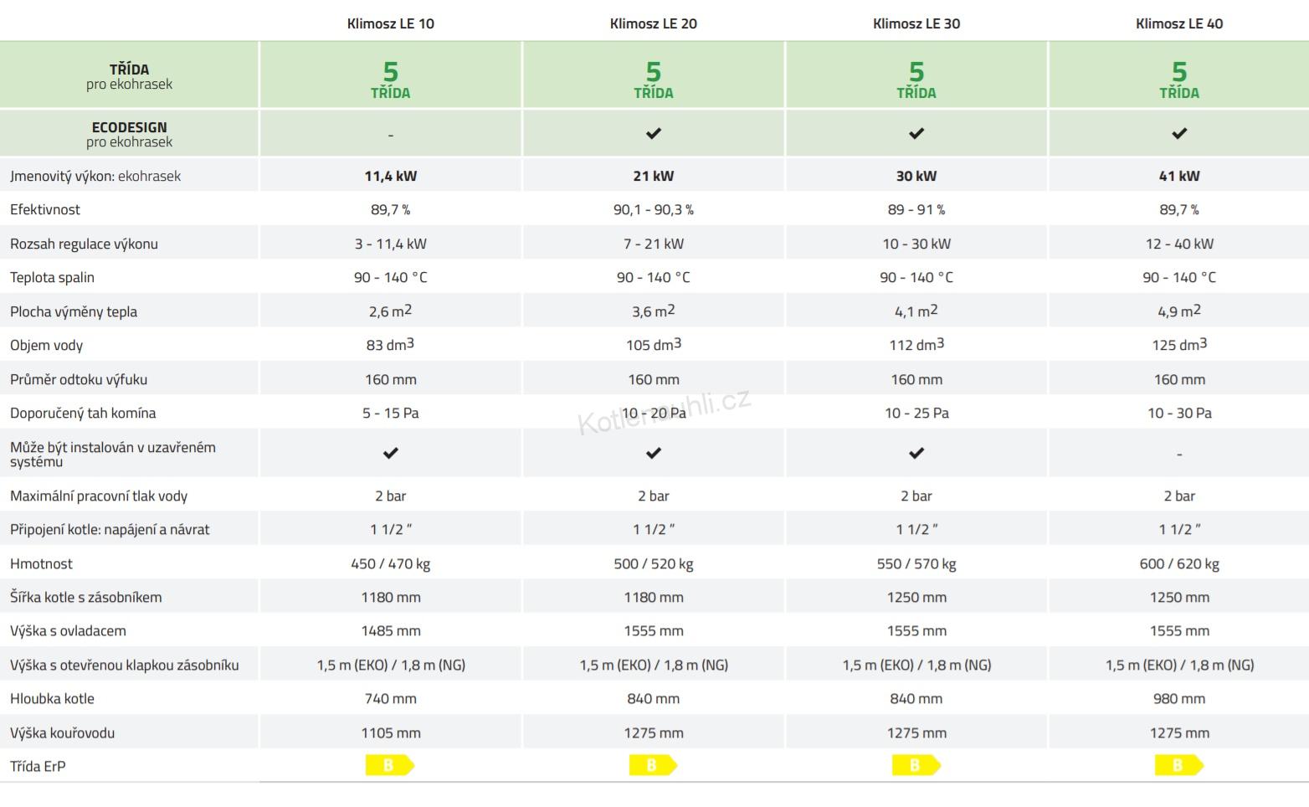
Task: Click the Třída ErP row label
Action: click(38, 766)
